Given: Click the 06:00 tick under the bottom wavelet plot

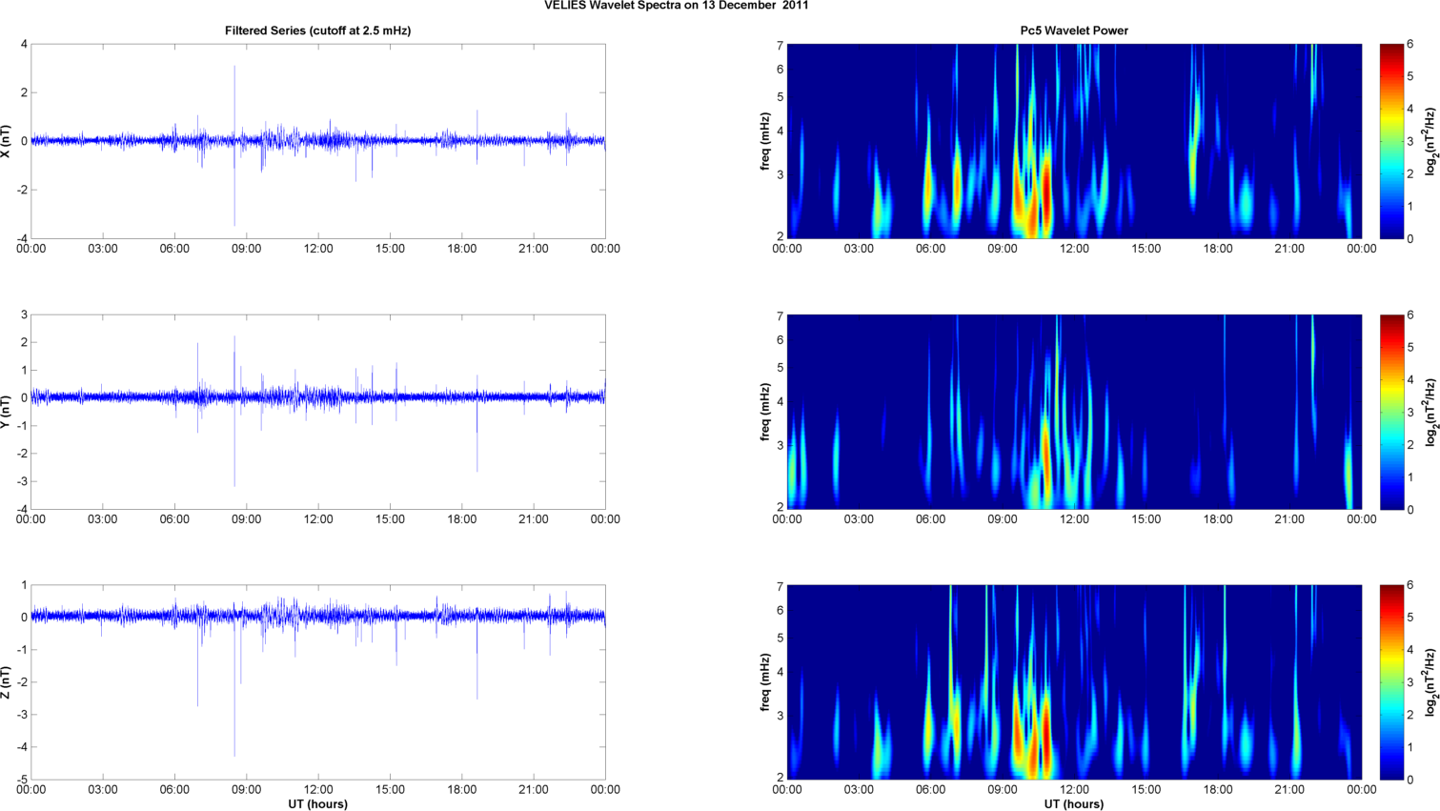Looking at the screenshot, I should (x=930, y=790).
